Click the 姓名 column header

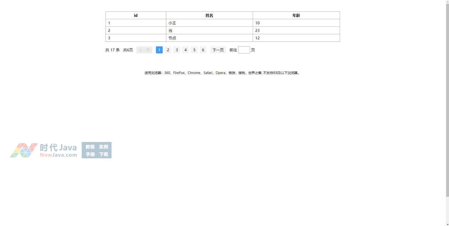[209, 15]
